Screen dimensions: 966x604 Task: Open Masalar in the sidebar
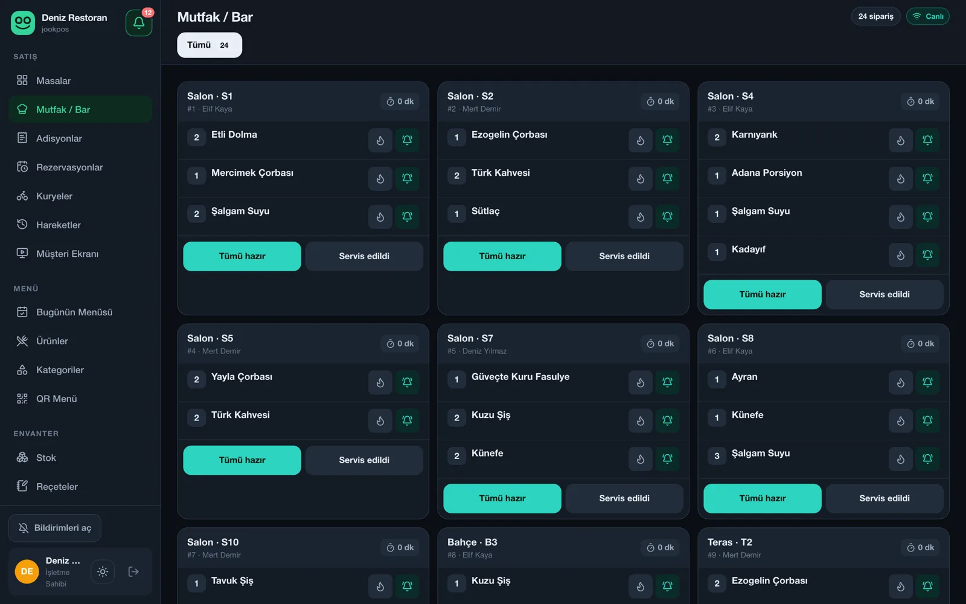(x=80, y=80)
